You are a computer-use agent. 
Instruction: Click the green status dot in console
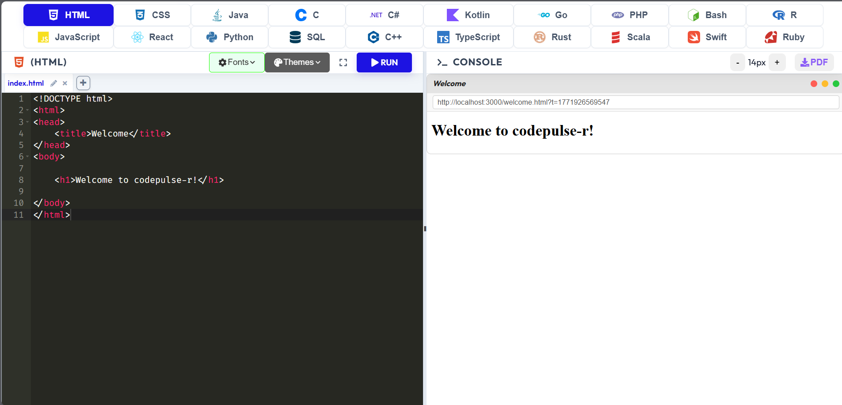tap(836, 83)
